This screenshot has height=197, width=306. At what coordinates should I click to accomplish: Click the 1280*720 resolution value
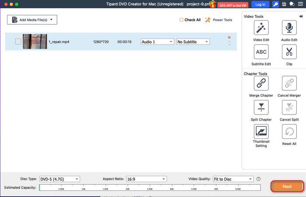pos(101,42)
